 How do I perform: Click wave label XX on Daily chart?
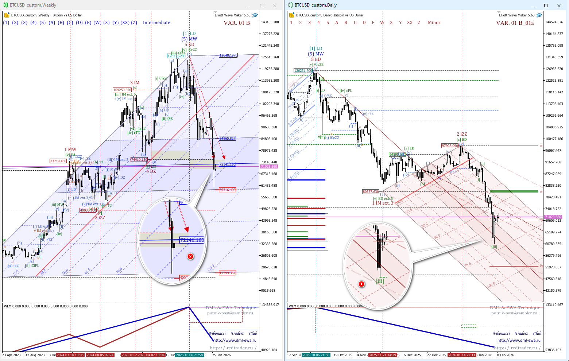(x=410, y=23)
